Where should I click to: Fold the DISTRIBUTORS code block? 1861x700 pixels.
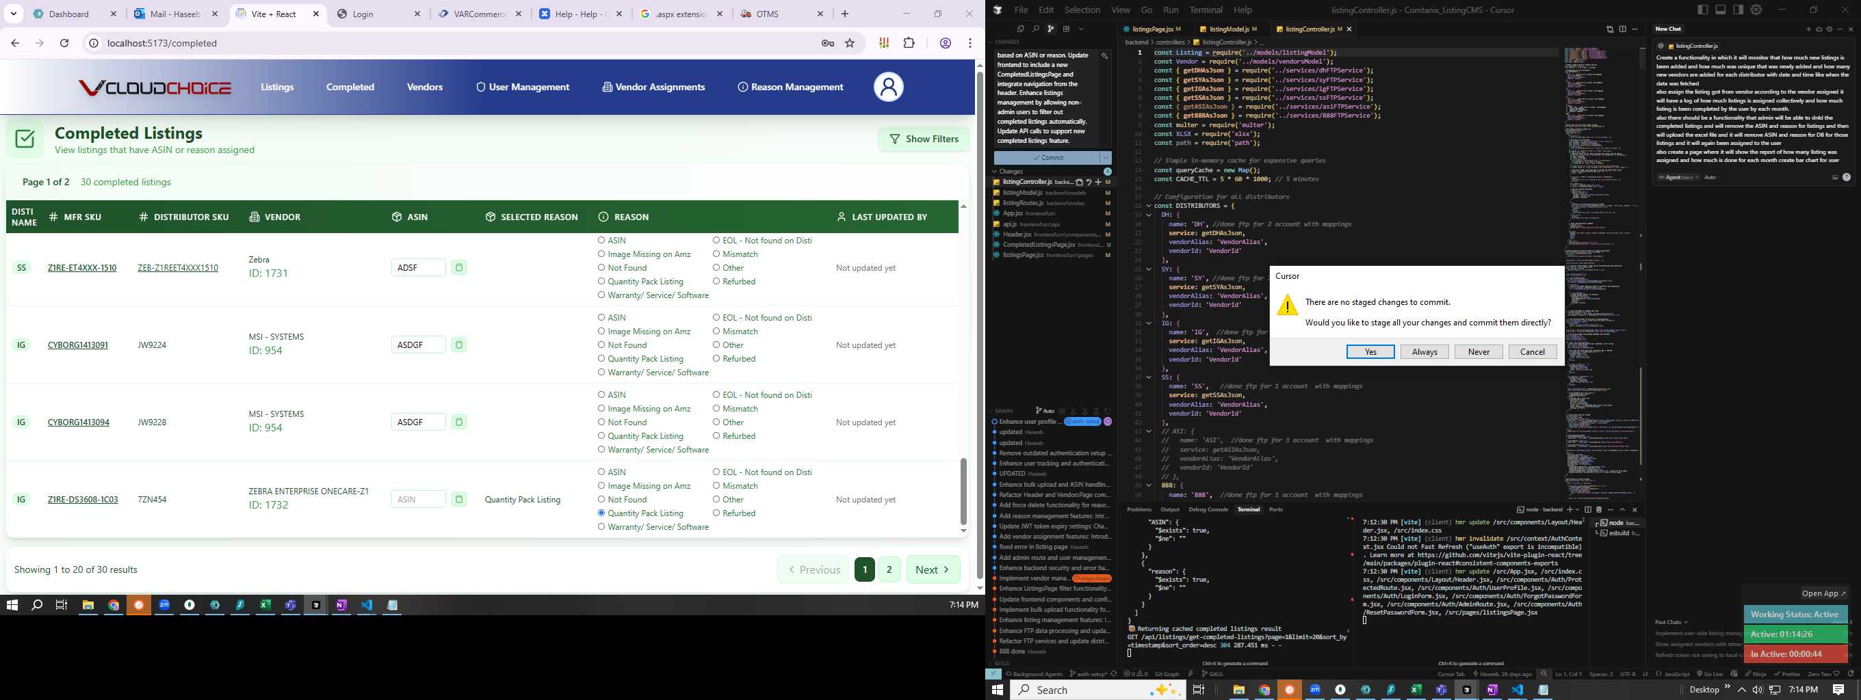(1149, 206)
